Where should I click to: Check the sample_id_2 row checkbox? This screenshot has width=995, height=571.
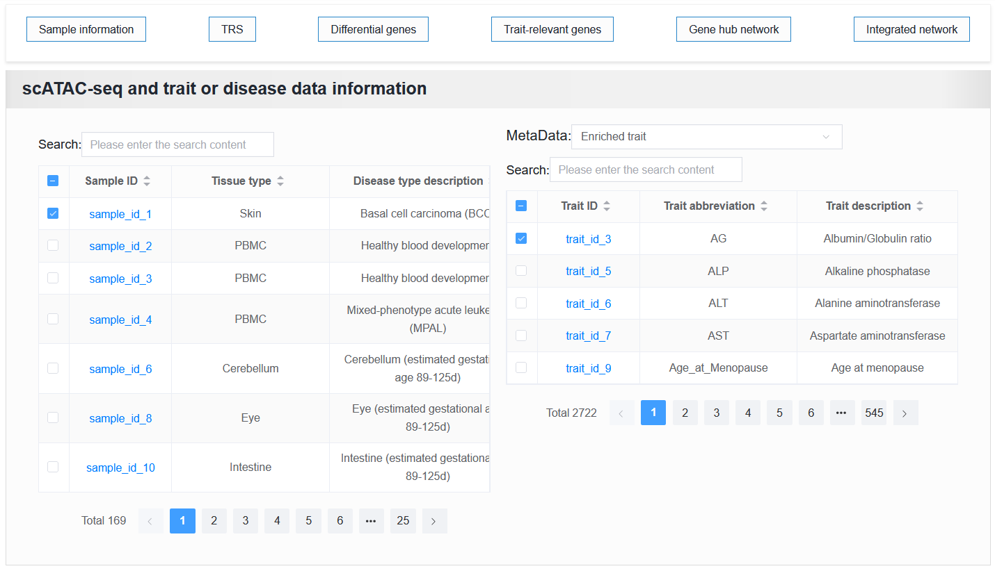pyautogui.click(x=53, y=245)
